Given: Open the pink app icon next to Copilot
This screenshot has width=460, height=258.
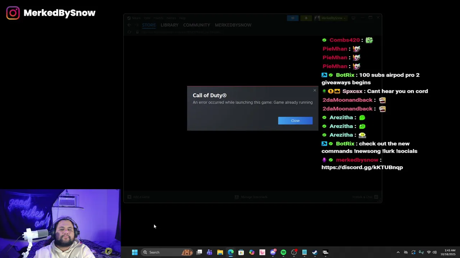Looking at the screenshot, I should [x=262, y=252].
